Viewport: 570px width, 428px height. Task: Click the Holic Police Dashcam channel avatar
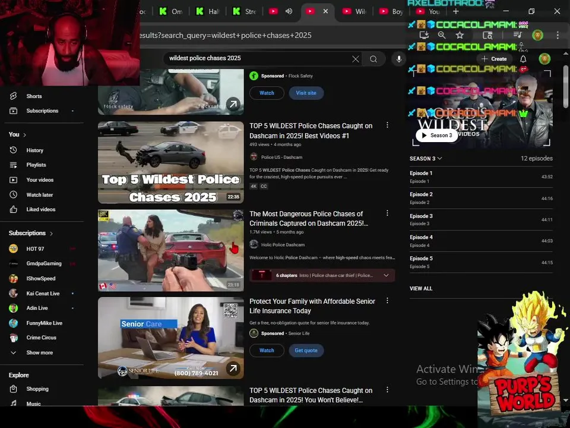click(x=254, y=244)
